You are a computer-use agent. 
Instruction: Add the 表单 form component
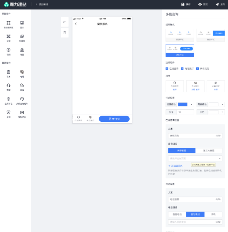(x=8, y=74)
